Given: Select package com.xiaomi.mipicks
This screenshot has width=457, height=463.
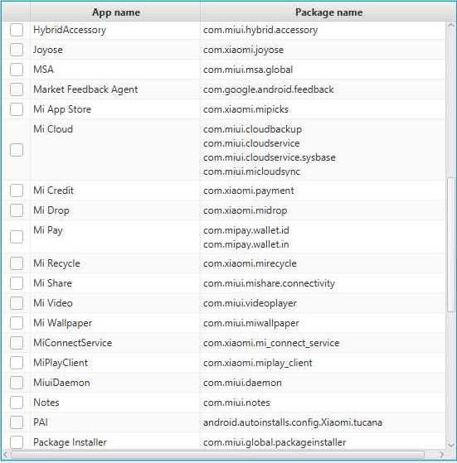Looking at the screenshot, I should [246, 109].
